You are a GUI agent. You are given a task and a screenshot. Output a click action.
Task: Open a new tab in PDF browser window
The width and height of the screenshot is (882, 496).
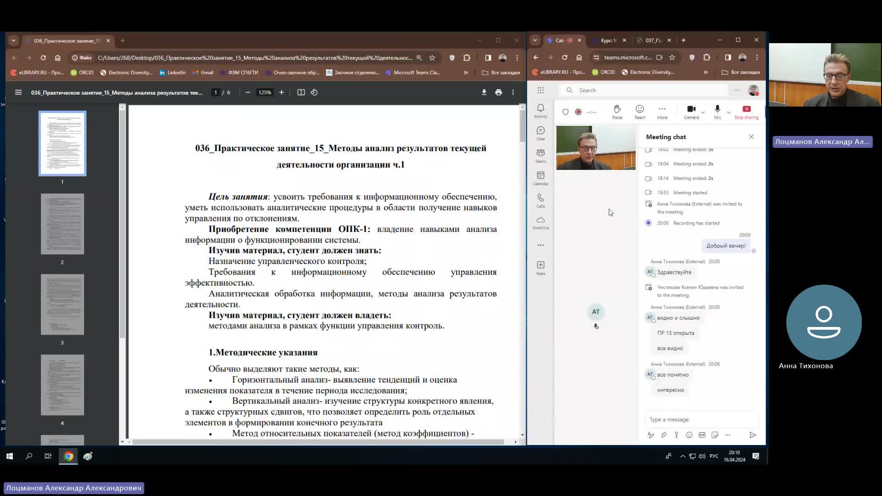pyautogui.click(x=123, y=41)
